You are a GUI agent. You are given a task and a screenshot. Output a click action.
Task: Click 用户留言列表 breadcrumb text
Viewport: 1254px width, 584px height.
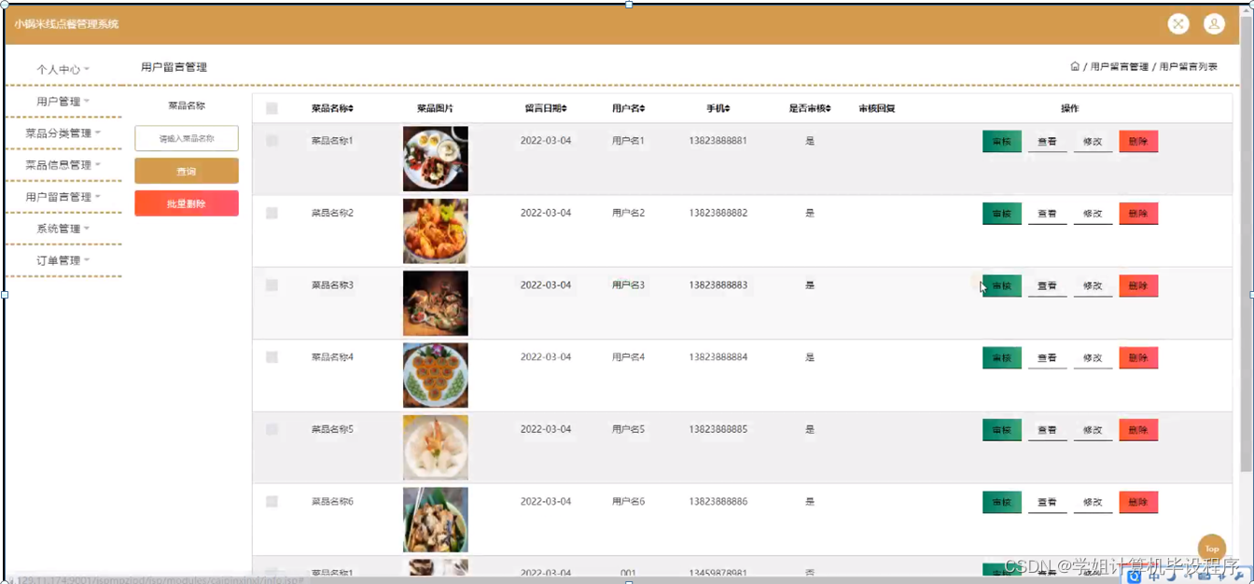click(x=1188, y=67)
